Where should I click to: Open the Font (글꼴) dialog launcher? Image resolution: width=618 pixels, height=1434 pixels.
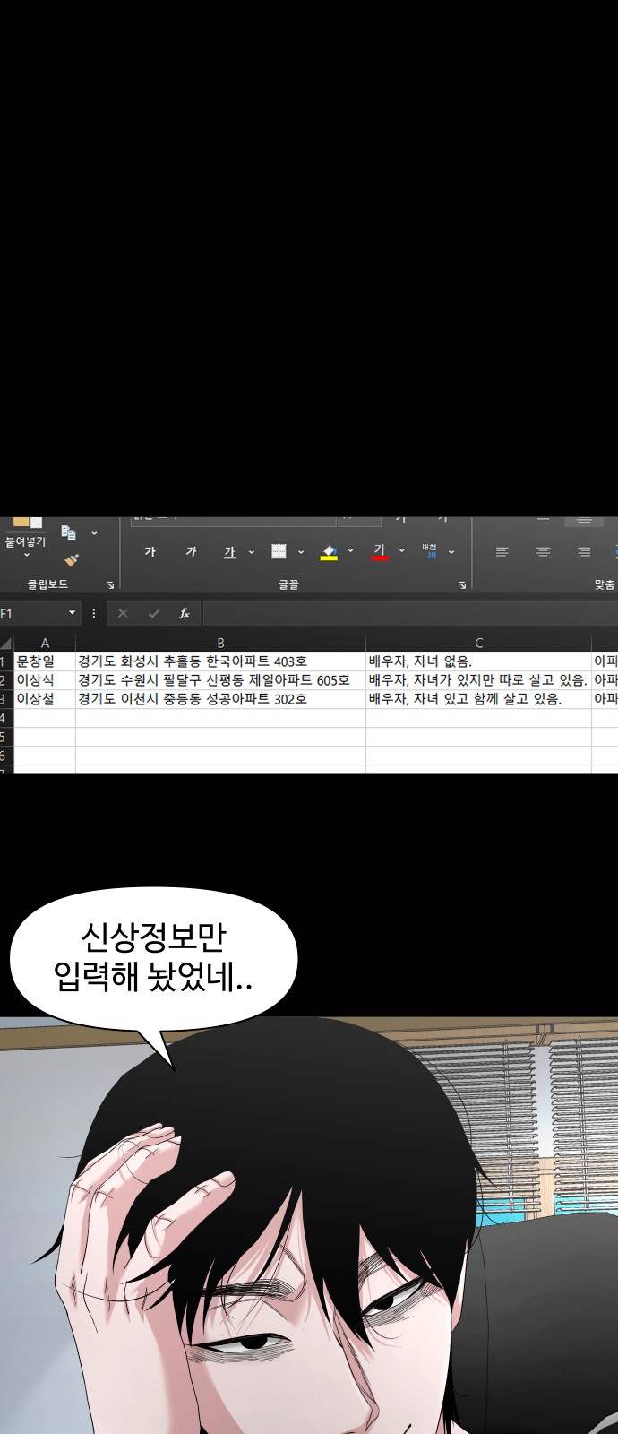click(462, 584)
